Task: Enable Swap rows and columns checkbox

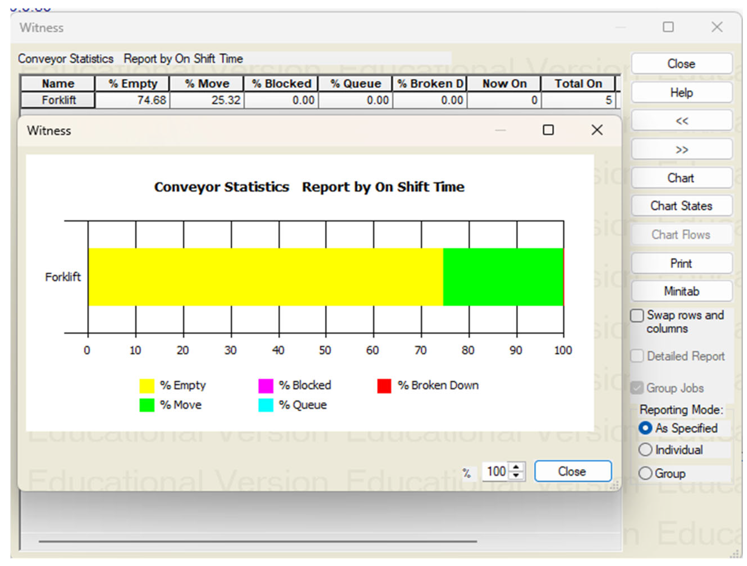Action: coord(637,316)
